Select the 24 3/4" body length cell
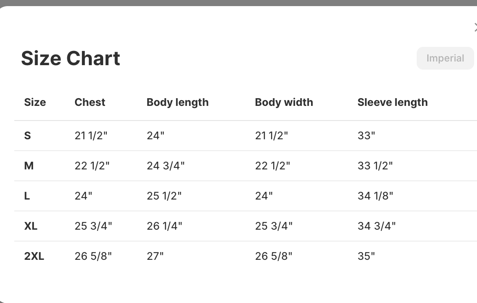Viewport: 477px width, 303px height. [166, 166]
